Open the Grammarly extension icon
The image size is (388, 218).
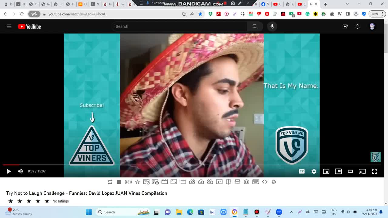point(307,14)
